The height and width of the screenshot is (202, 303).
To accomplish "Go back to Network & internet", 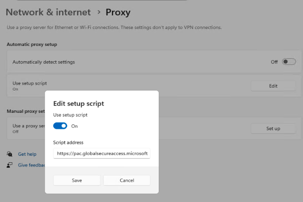I will 48,12.
